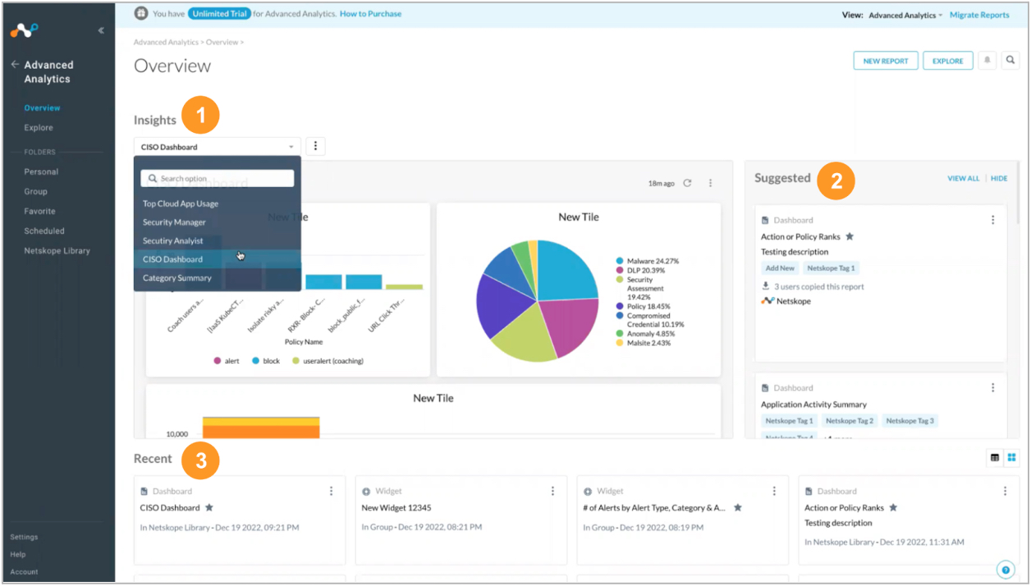Open options on recent Action or Policy Ranks card

pos(1005,491)
